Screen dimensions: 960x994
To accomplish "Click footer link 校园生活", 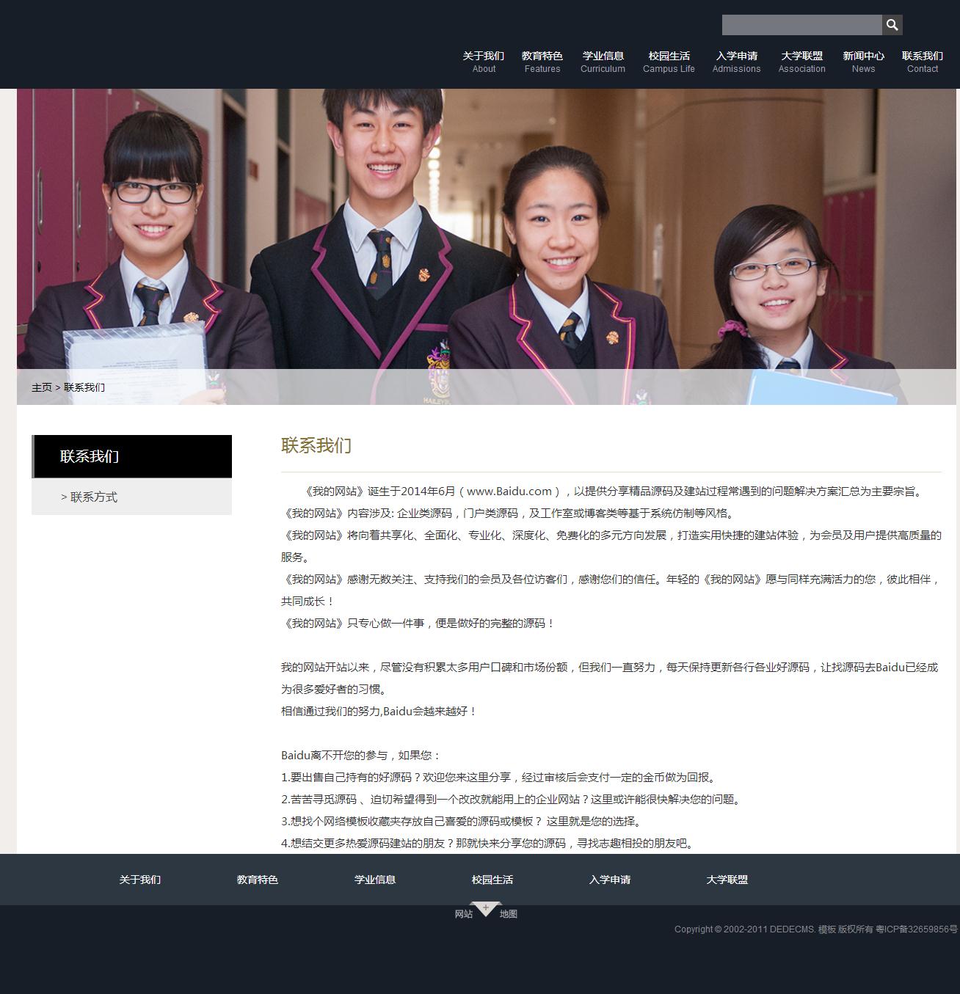I will click(x=492, y=880).
